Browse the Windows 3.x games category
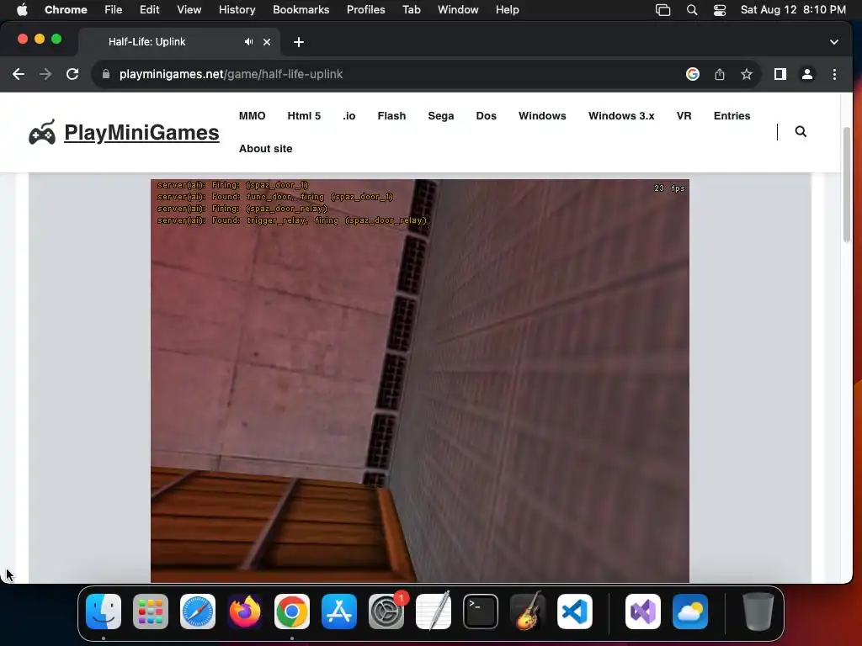Image resolution: width=862 pixels, height=646 pixels. point(621,116)
